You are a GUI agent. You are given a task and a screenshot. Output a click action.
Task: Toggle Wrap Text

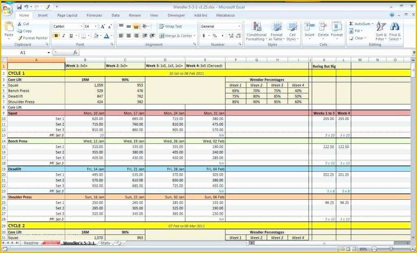(x=171, y=26)
